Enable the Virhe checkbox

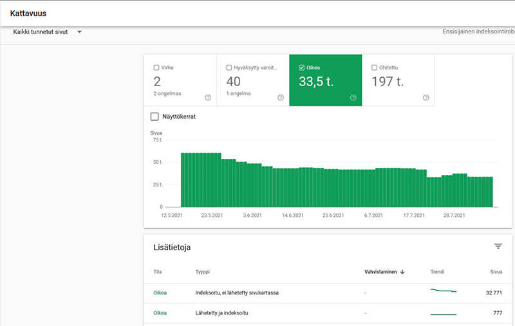pyautogui.click(x=156, y=68)
